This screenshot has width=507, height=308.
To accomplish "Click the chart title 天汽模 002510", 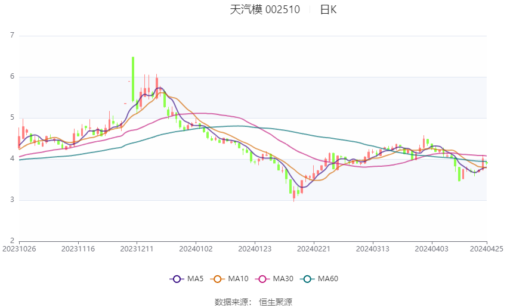I will [265, 10].
